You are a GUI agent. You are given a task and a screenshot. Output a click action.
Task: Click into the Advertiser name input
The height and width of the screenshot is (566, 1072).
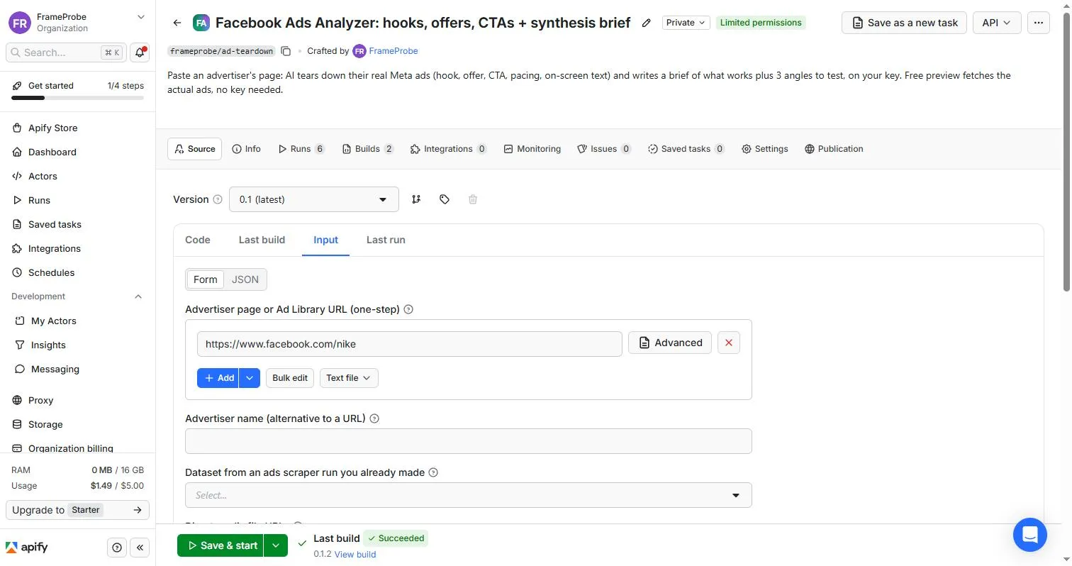[x=468, y=441]
